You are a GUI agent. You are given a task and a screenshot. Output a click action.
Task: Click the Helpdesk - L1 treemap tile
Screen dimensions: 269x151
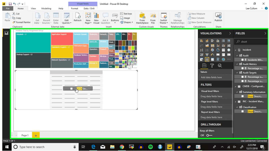[x=33, y=42]
